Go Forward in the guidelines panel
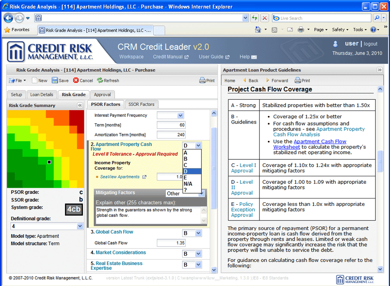Screen dimensions: 390x286 point(277,80)
